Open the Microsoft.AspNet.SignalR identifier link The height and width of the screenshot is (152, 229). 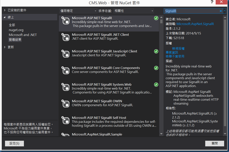coord(195,24)
